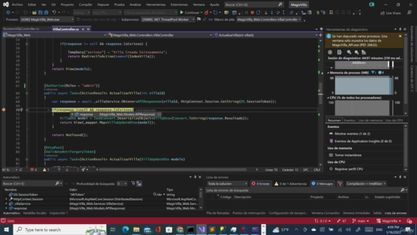Open the Toda la solución dropdown
417x235 pixels.
[227, 183]
